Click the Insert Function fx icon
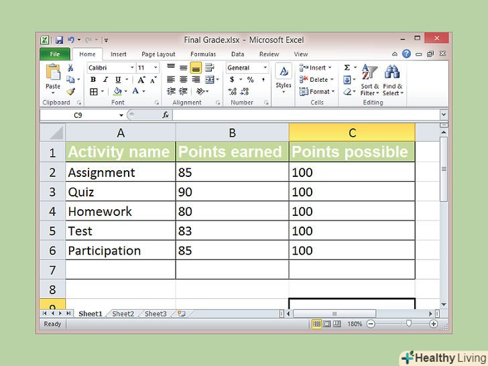Viewport: 488px width, 366px height. 166,115
